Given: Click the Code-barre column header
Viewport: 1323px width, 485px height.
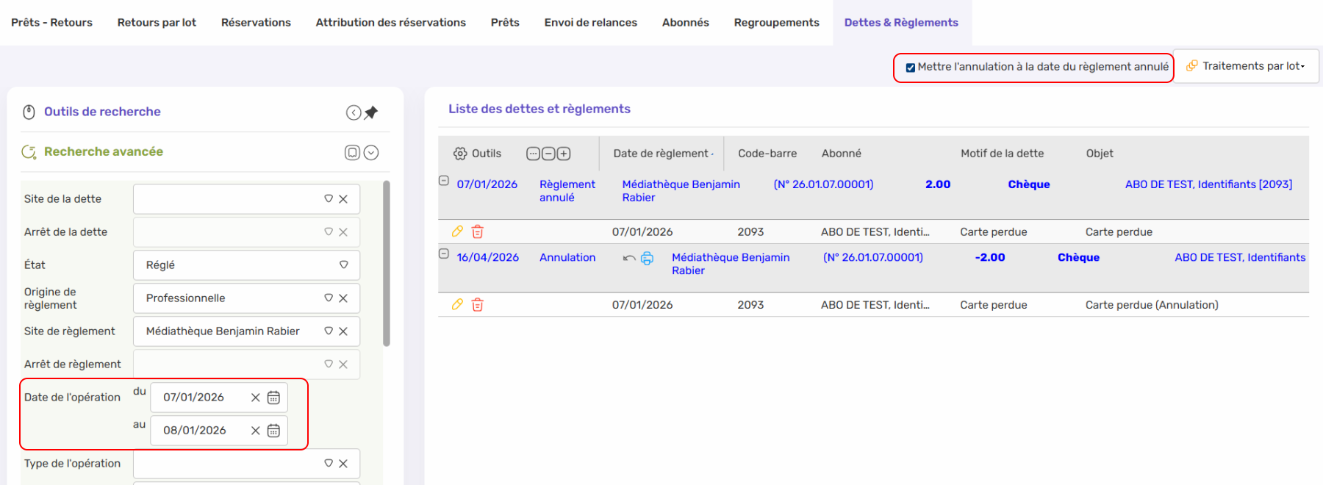Looking at the screenshot, I should point(767,154).
